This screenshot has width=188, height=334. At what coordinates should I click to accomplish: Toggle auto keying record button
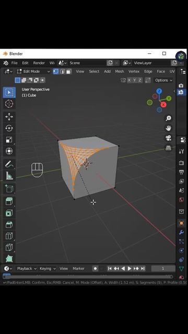(x=95, y=269)
